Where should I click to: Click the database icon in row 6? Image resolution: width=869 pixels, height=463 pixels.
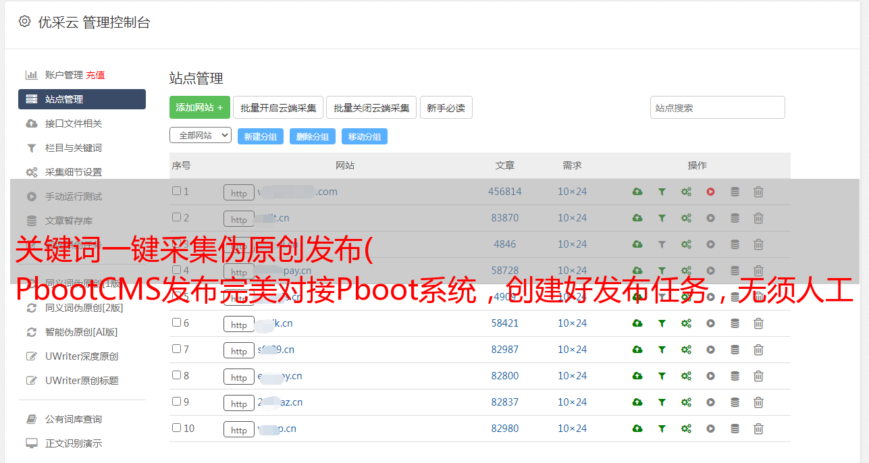(735, 323)
